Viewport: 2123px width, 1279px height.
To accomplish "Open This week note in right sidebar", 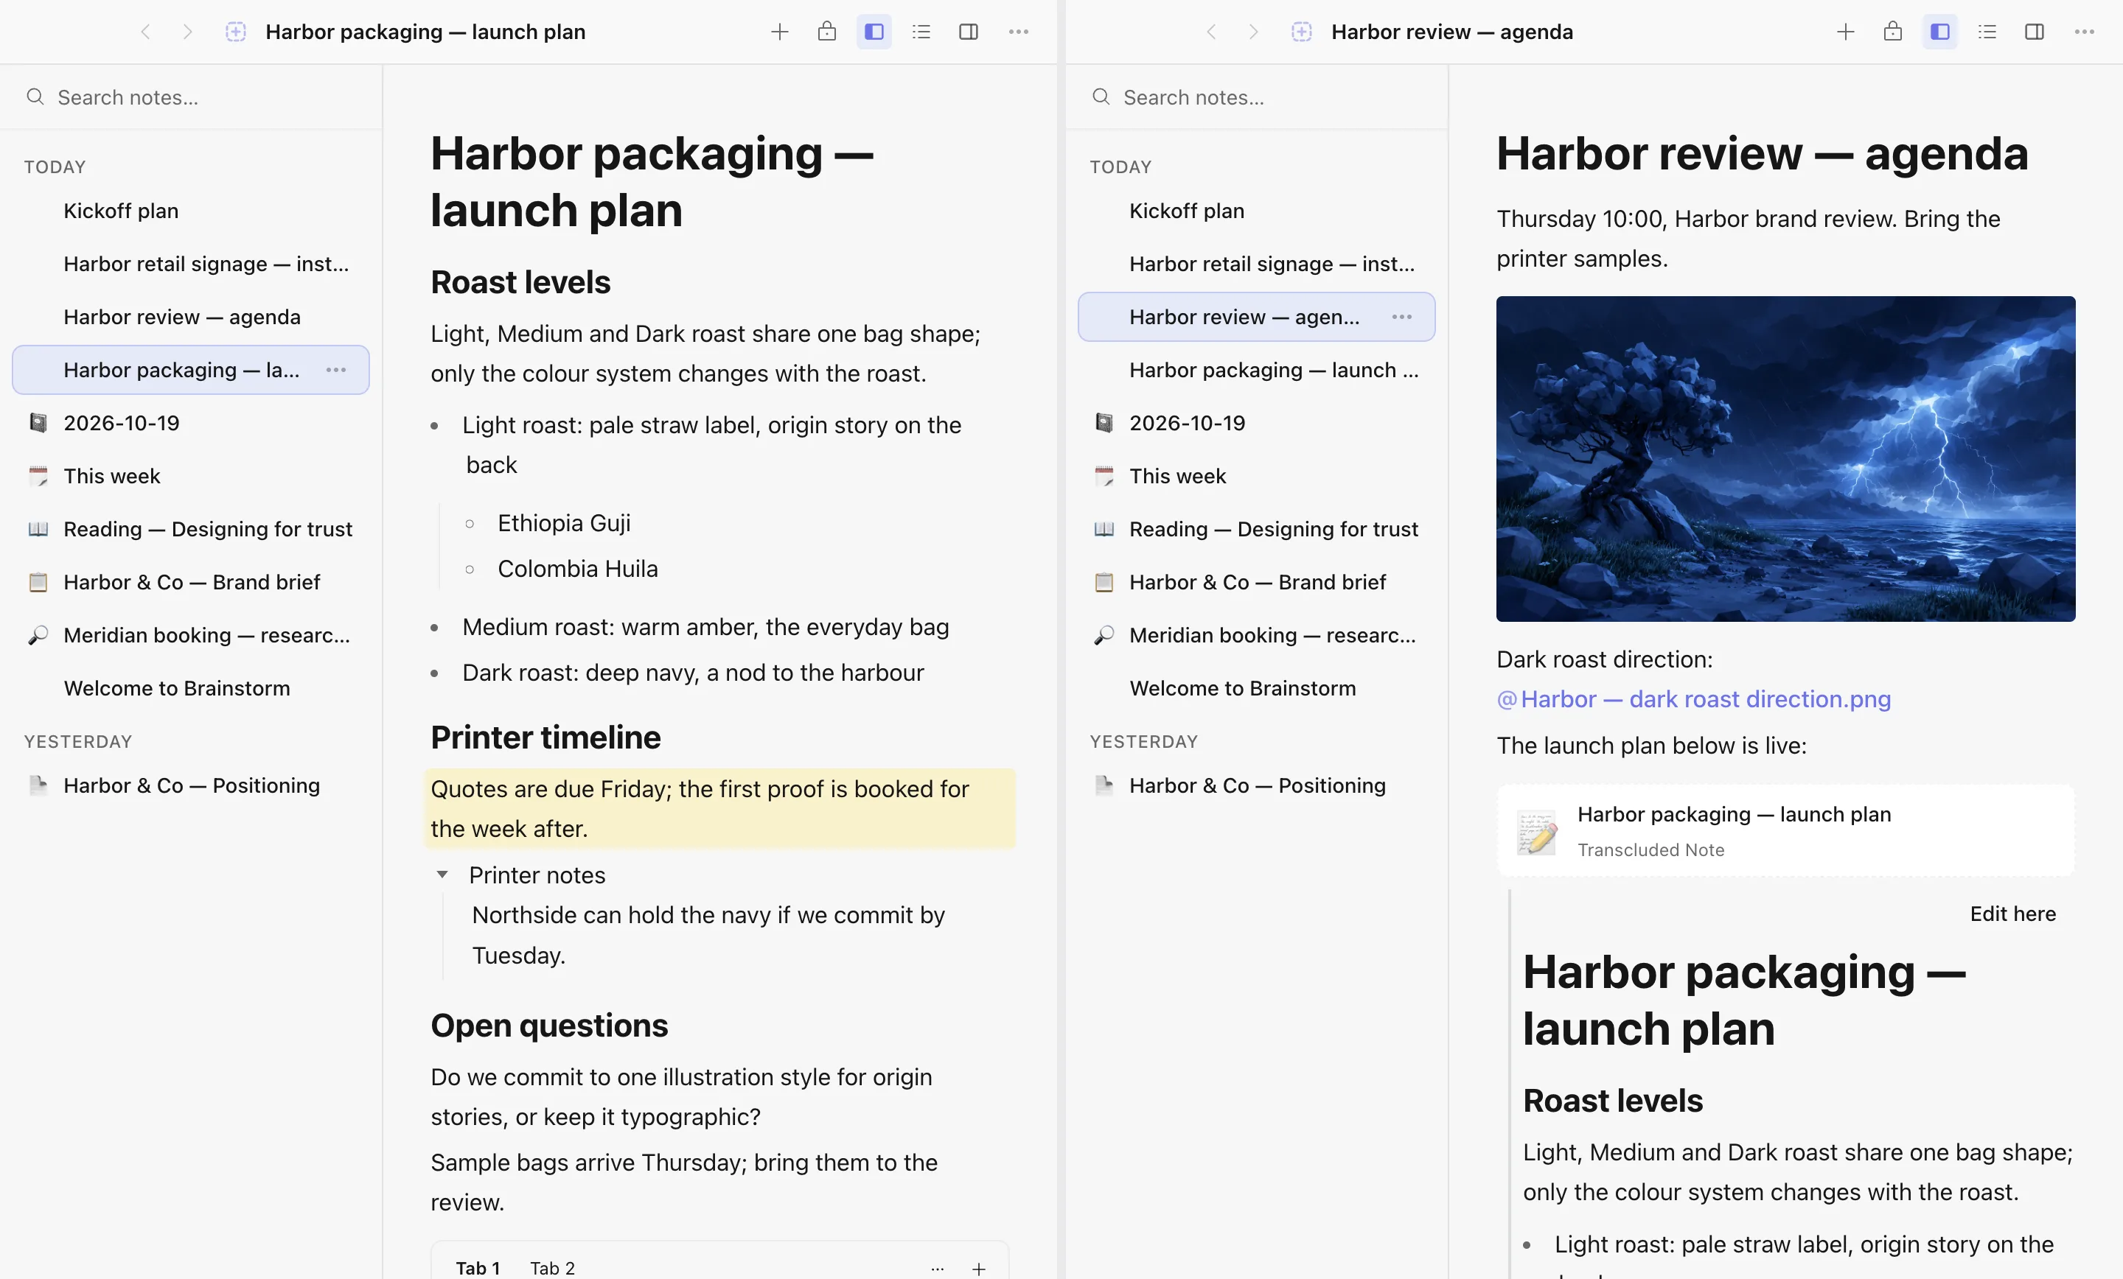I will [x=1256, y=476].
